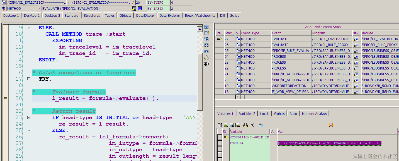Image resolution: width=399 pixels, height=161 pixels.
Task: Open the Break./Watchpoints tab
Action: [x=200, y=15]
